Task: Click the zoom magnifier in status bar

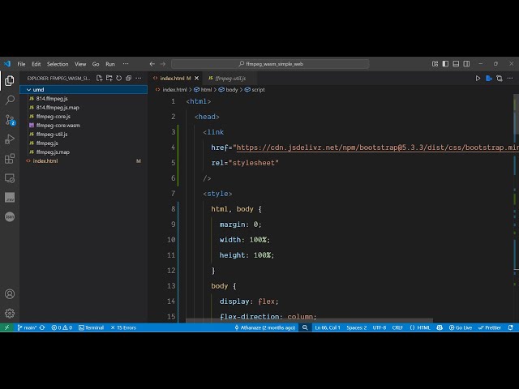Action: click(305, 327)
